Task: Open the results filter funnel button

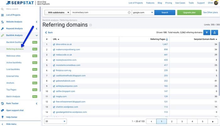Action: coord(207,33)
